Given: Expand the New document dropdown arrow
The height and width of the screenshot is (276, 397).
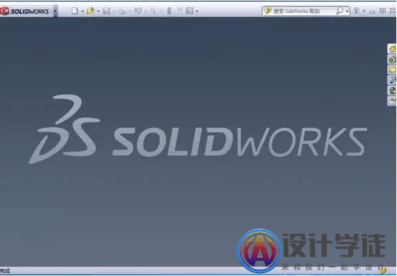Looking at the screenshot, I should click(x=82, y=11).
